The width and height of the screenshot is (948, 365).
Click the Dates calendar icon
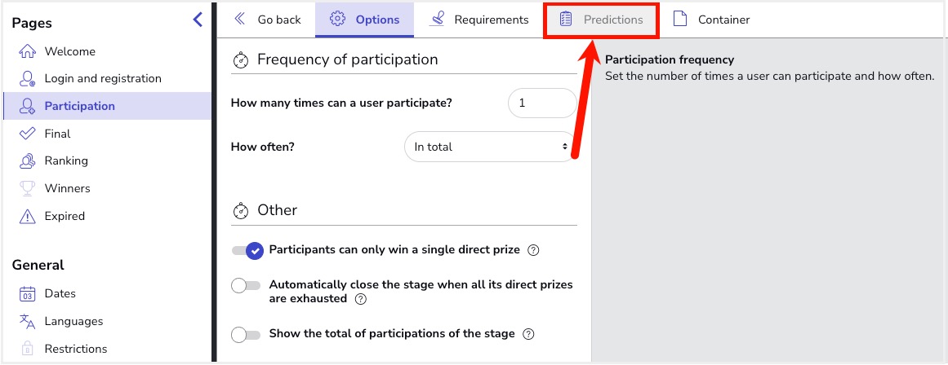point(27,294)
